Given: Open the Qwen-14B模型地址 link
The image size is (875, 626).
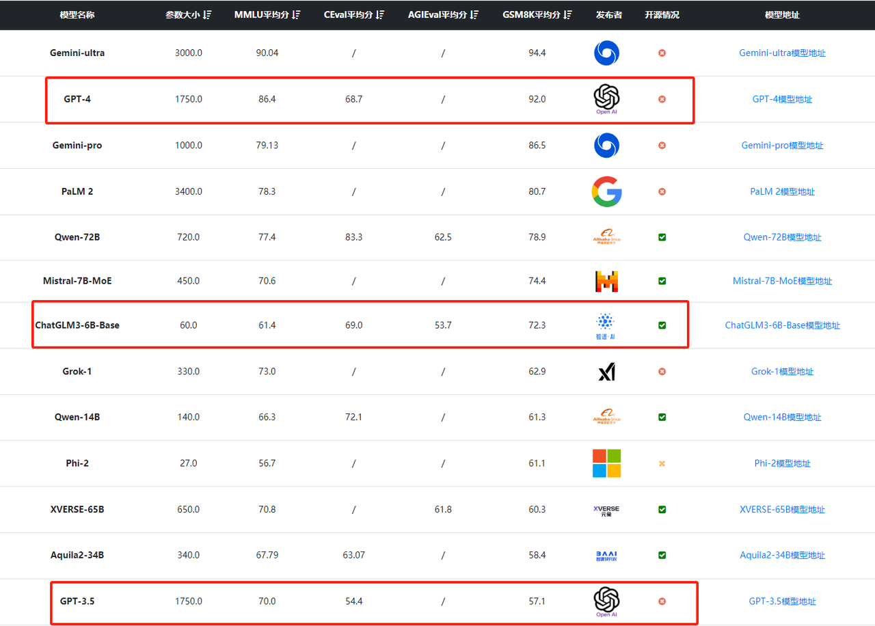Looking at the screenshot, I should [782, 417].
